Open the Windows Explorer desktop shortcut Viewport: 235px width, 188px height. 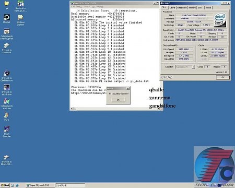[x=20, y=20]
